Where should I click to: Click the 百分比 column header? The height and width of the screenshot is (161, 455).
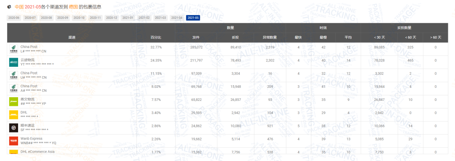156,37
